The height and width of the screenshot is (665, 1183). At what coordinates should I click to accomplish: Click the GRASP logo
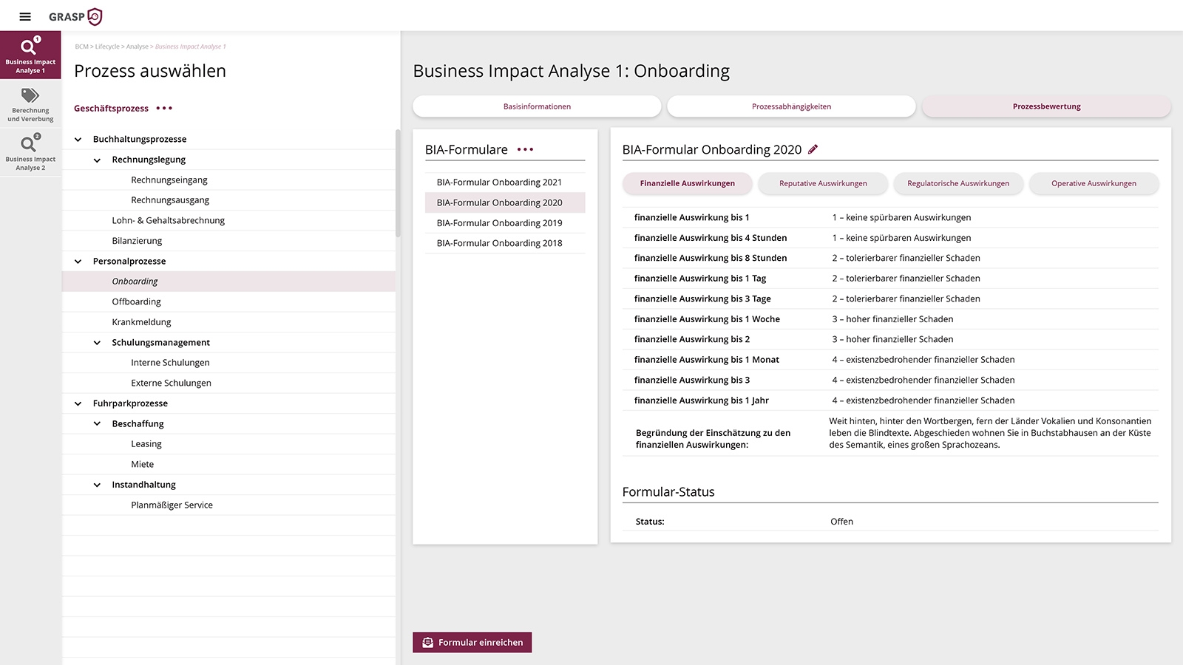click(x=75, y=16)
